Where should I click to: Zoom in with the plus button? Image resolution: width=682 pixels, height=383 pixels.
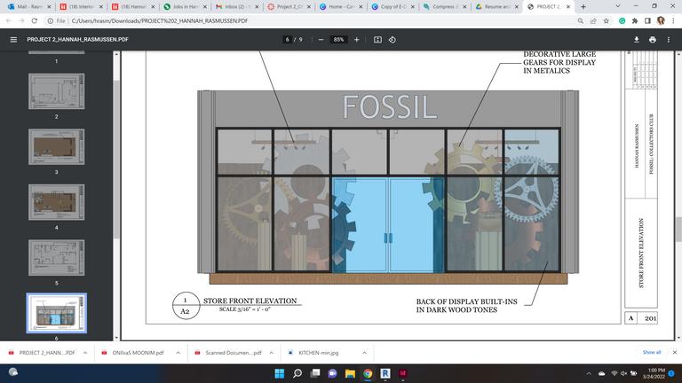tap(357, 40)
